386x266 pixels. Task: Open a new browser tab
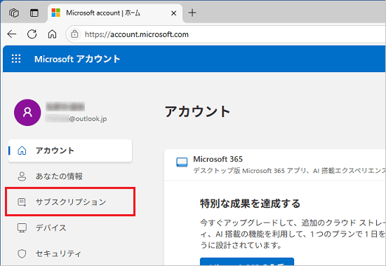(x=192, y=13)
